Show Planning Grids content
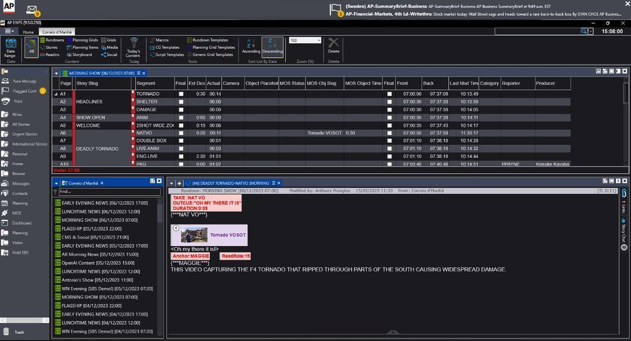 82,40
